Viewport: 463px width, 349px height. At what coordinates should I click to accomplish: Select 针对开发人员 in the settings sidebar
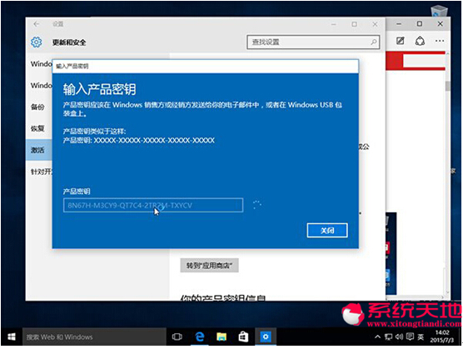(42, 172)
